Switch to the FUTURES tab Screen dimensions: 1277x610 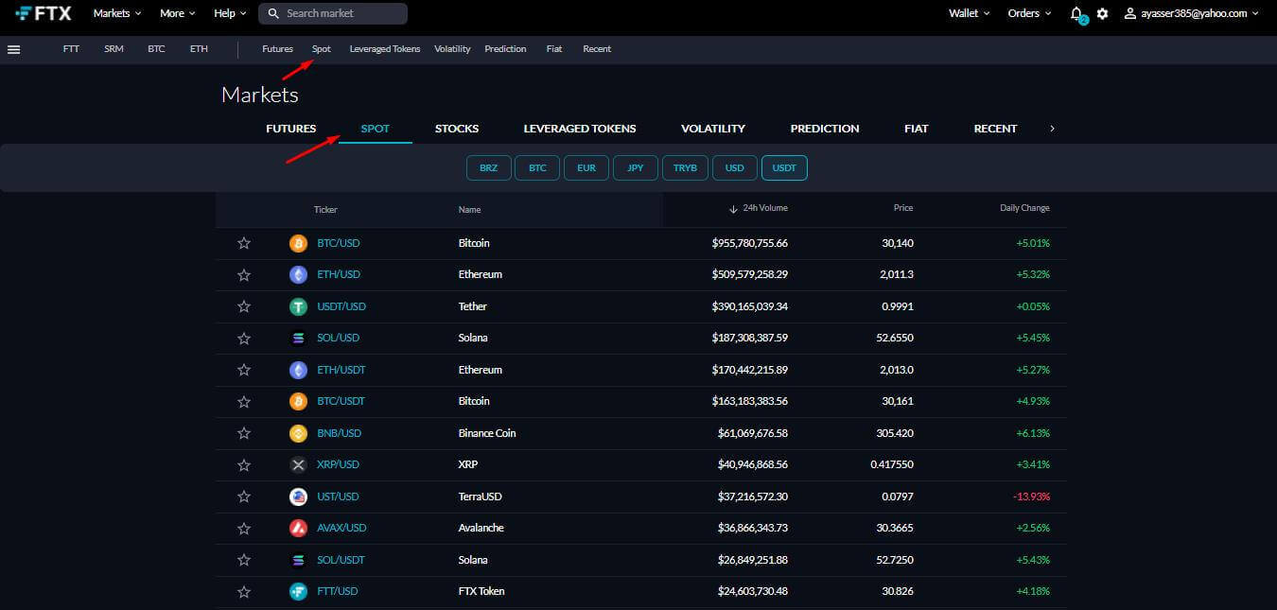pyautogui.click(x=291, y=129)
